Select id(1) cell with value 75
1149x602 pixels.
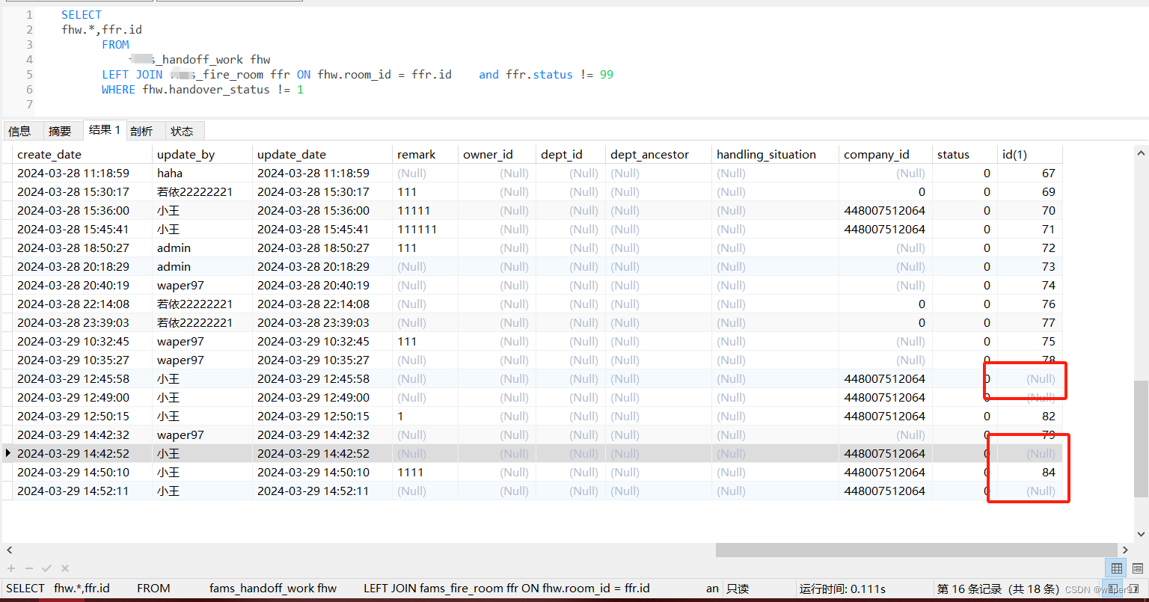point(1029,341)
